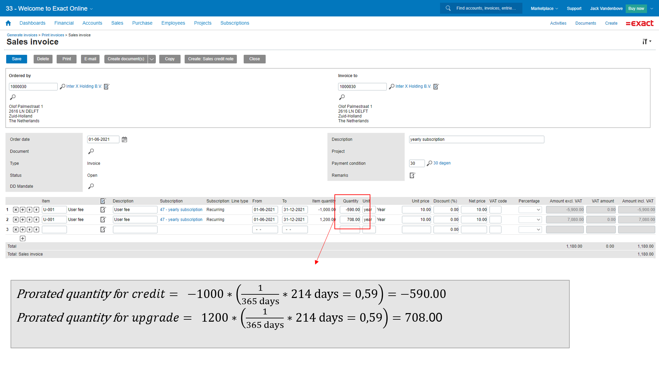Click the Remarks edit note icon
This screenshot has width=659, height=370.
(x=412, y=175)
